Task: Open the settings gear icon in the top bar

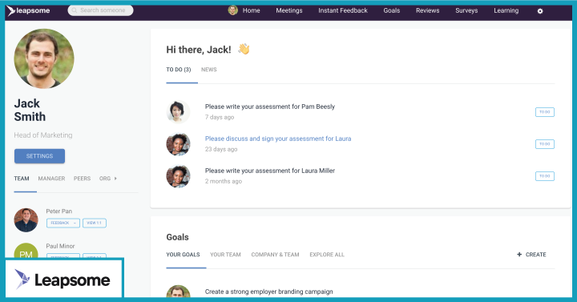Action: pos(540,11)
